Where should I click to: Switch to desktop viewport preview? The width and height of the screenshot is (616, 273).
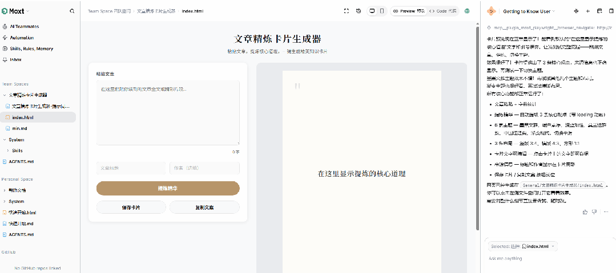372,11
